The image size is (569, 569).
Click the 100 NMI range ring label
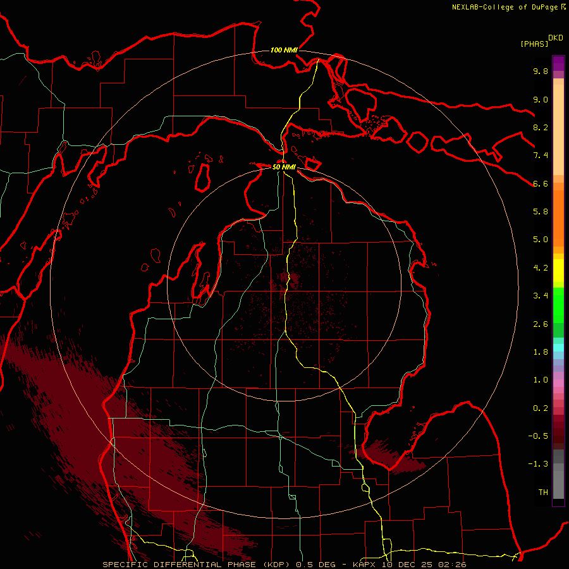[284, 50]
